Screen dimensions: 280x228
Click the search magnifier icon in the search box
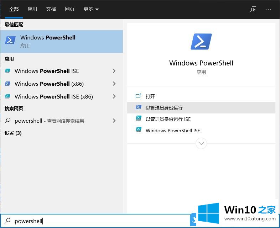7,221
